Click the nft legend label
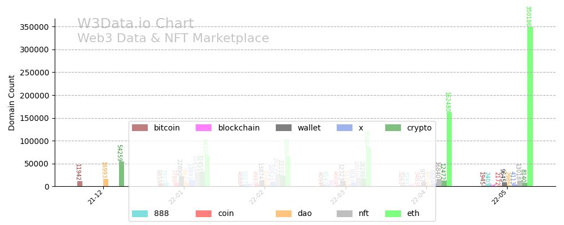Viewport: 564px width, 225px height. [364, 214]
